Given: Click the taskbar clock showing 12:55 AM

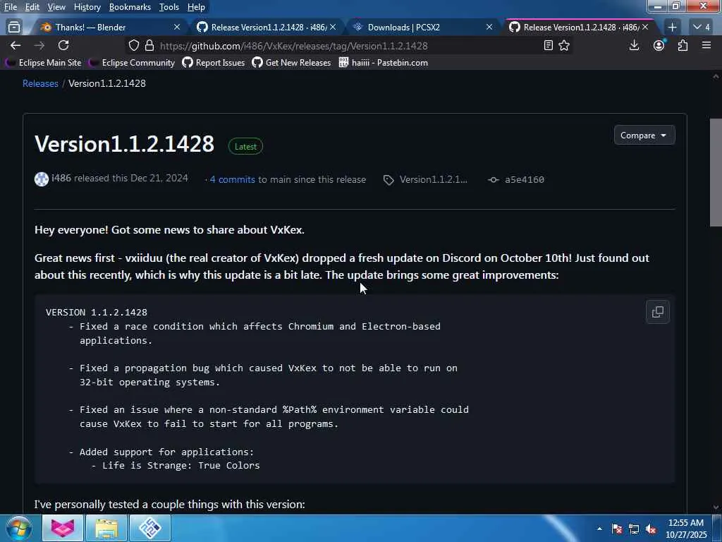Looking at the screenshot, I should click(686, 529).
